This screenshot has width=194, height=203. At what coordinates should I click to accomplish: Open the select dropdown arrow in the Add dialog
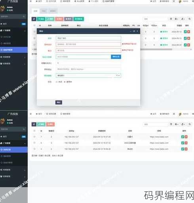pos(119,76)
